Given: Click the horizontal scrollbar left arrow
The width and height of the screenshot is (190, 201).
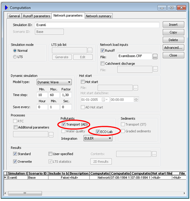Looking at the screenshot, I should point(5,193).
